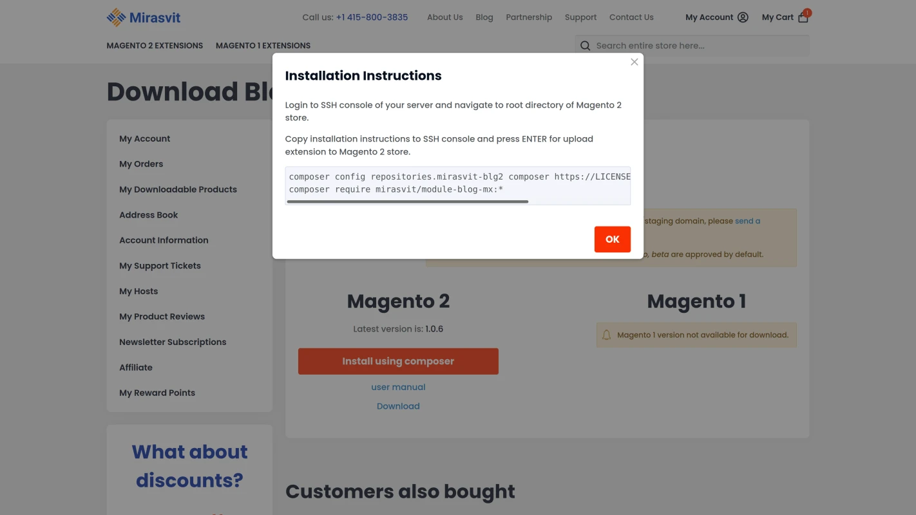Image resolution: width=916 pixels, height=515 pixels.
Task: Click the bell icon in Magento 1 notice
Action: (x=606, y=335)
